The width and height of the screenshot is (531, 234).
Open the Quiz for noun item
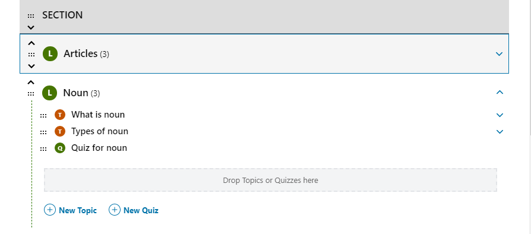click(x=99, y=148)
